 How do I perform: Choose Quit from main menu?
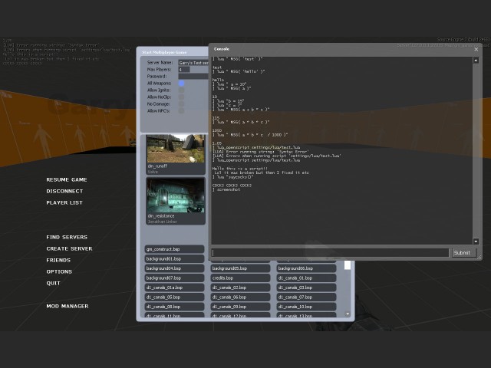click(x=53, y=283)
